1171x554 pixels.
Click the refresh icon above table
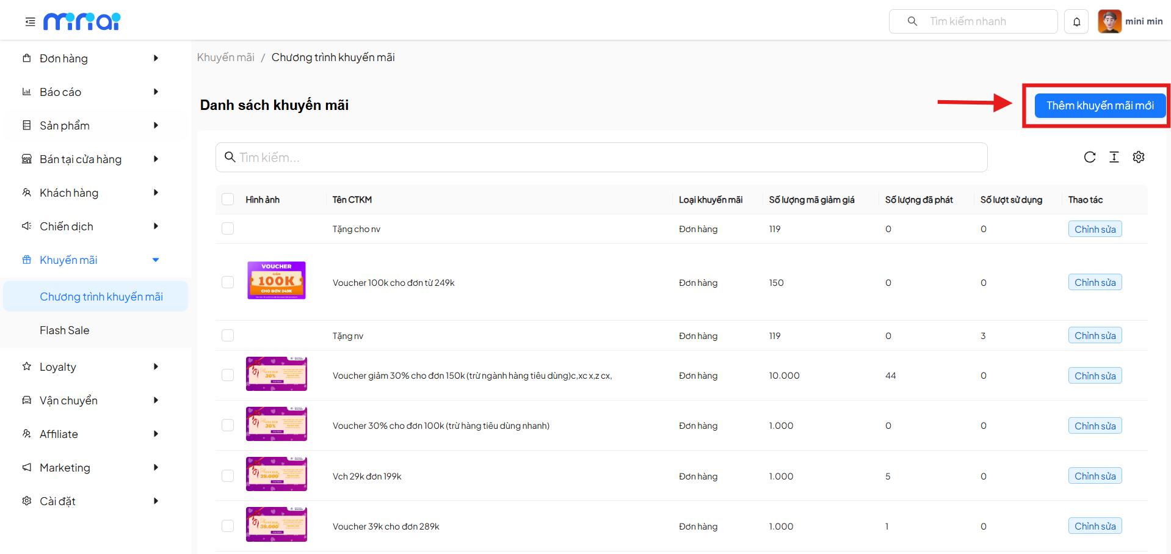pos(1089,157)
